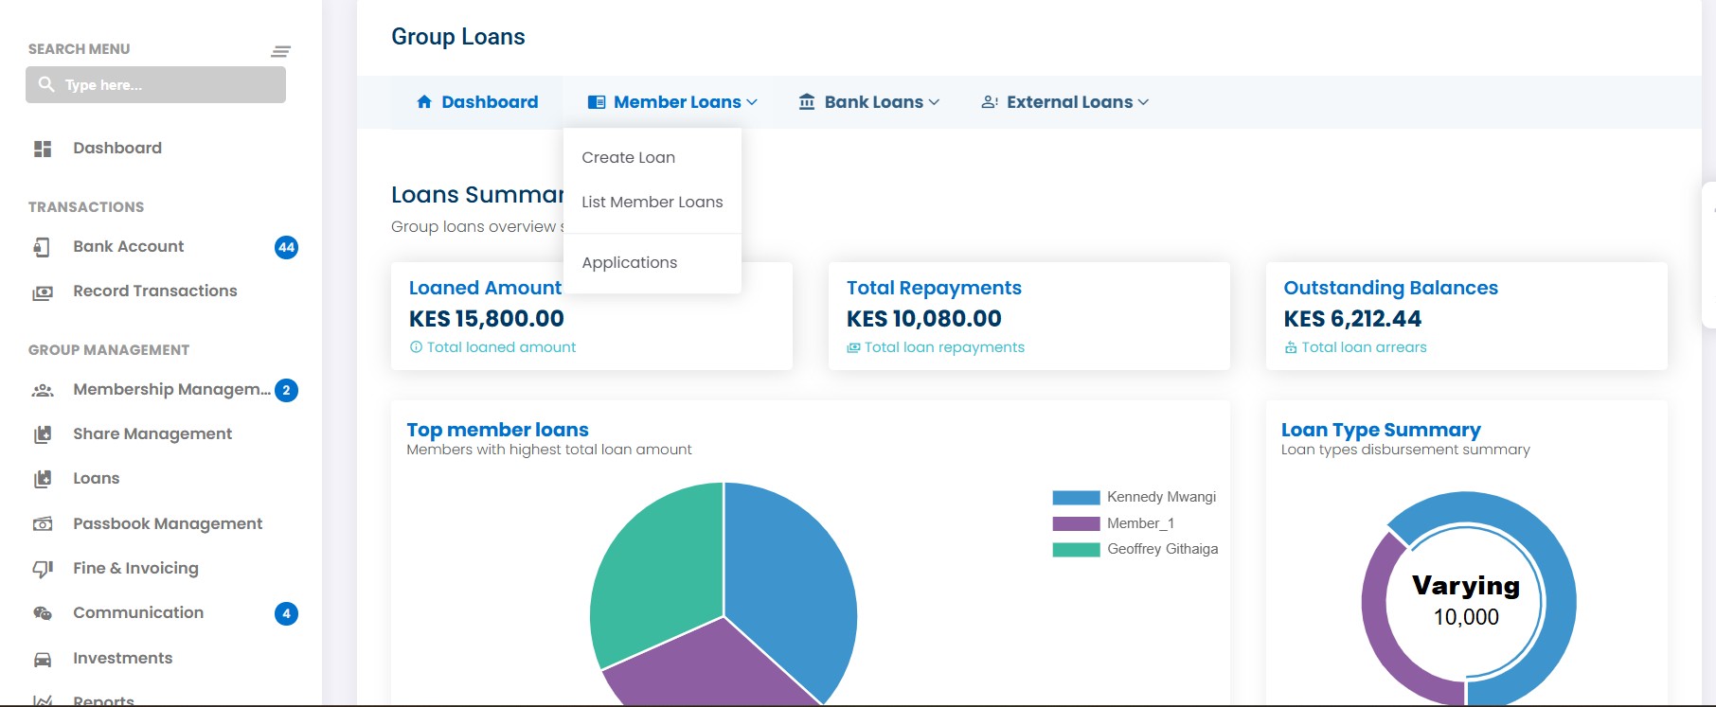Open the External Loans tab label
1716x707 pixels.
(x=1070, y=102)
